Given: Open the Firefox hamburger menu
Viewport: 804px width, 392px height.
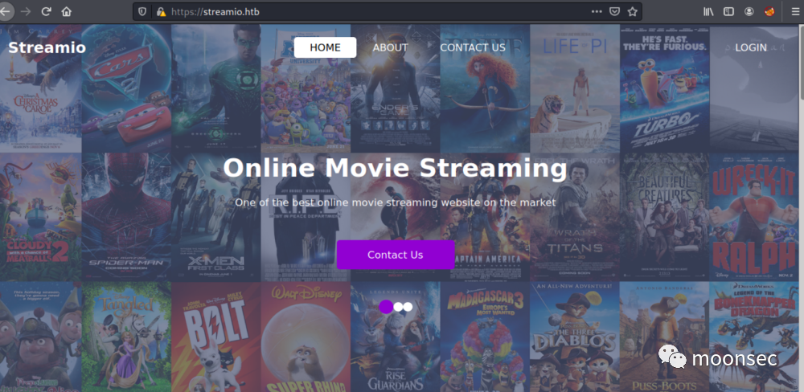Looking at the screenshot, I should (795, 11).
